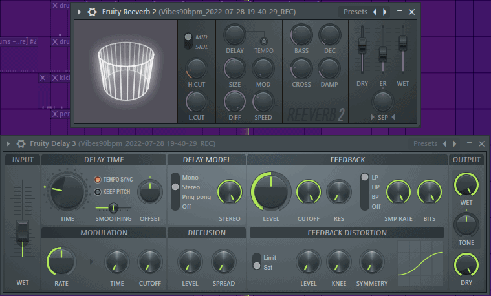Click the Reeverb BASS knob
This screenshot has height=296, width=491.
tap(301, 34)
